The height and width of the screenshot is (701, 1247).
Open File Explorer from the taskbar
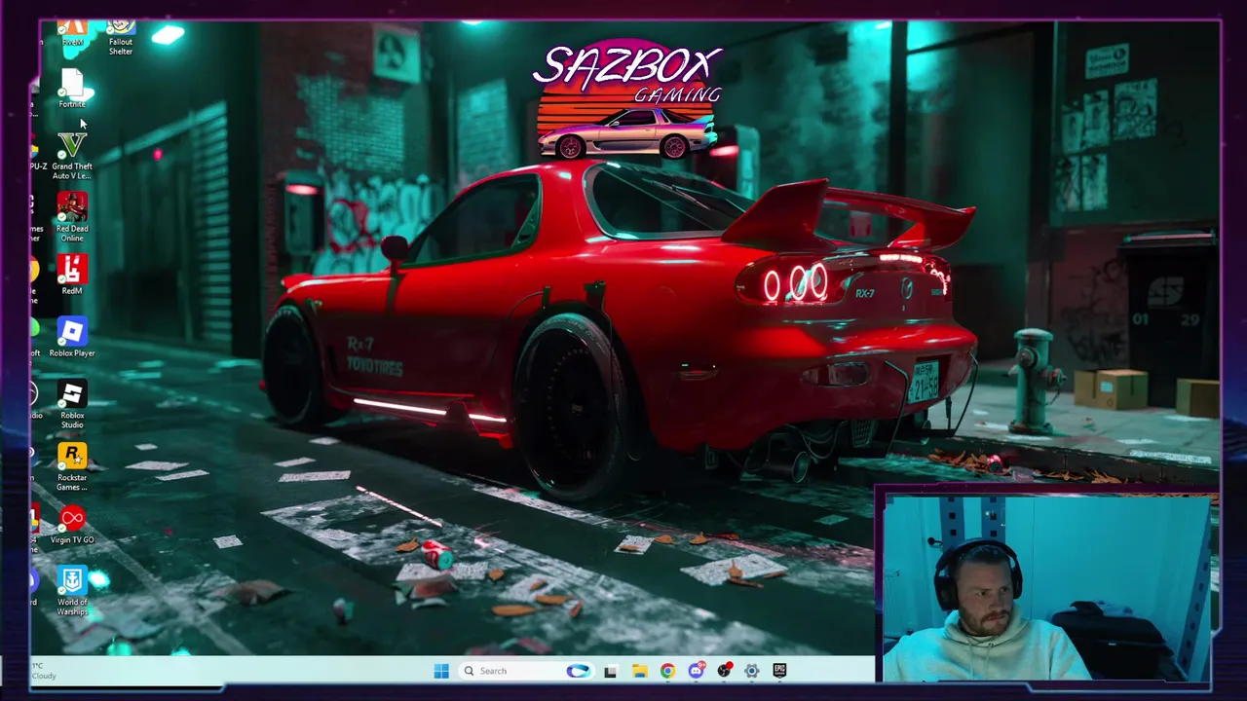tap(639, 671)
